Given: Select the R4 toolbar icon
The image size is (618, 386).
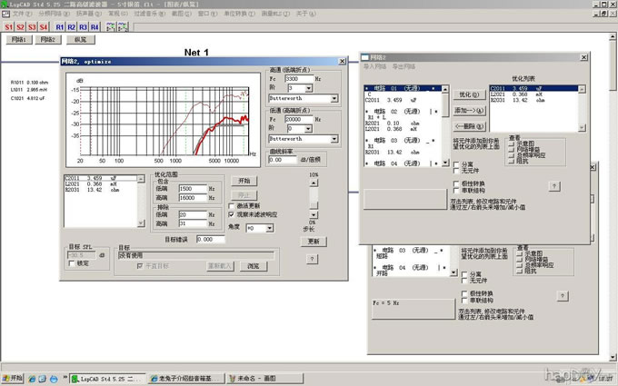Looking at the screenshot, I should [x=93, y=27].
